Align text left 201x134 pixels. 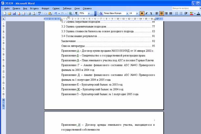click(157, 13)
